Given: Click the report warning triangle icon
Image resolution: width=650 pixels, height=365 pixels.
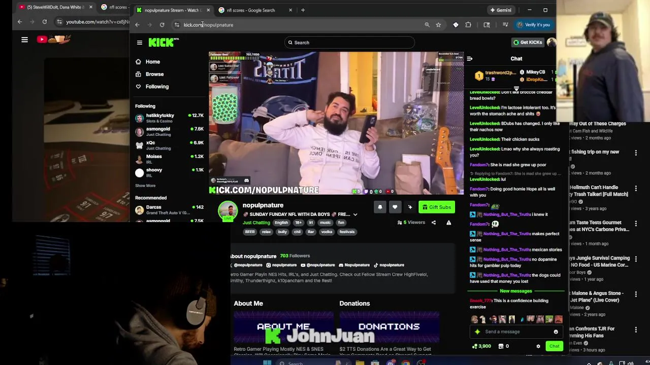Looking at the screenshot, I should point(448,223).
